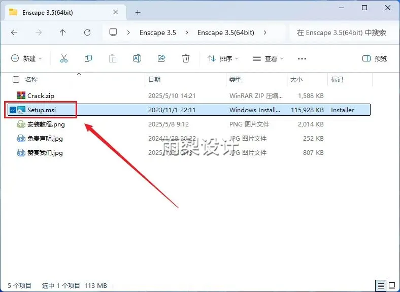
Task: Click the Share icon
Action: point(161,59)
